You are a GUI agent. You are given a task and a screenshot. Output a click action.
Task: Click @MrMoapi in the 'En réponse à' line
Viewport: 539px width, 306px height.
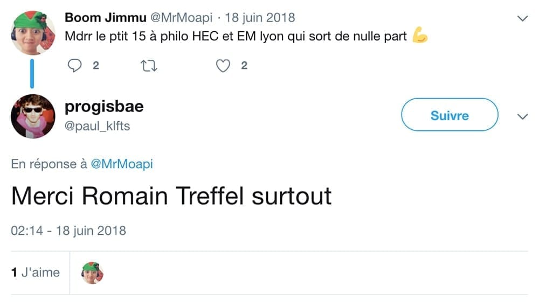[x=122, y=164]
